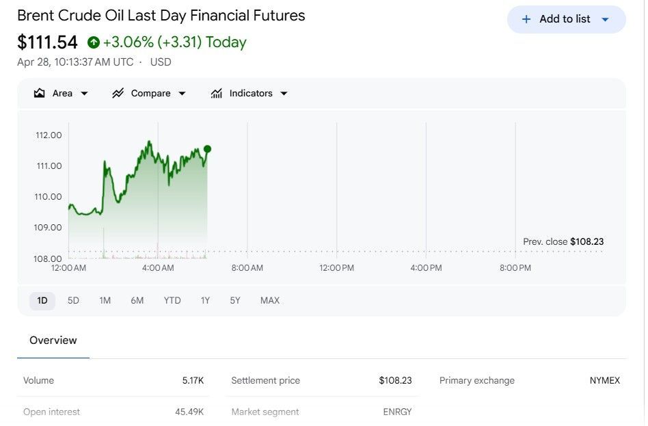Expand the Indicators dropdown arrow
This screenshot has width=648, height=426.
(x=284, y=94)
